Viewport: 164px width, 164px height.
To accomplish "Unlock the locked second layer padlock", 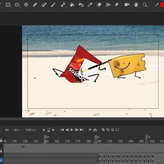I will click(x=1, y=151).
